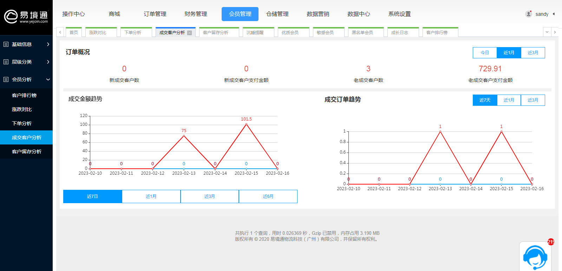This screenshot has width=562, height=271.
Task: Set 成交订单趋势 range to 近3月
Action: pyautogui.click(x=533, y=100)
